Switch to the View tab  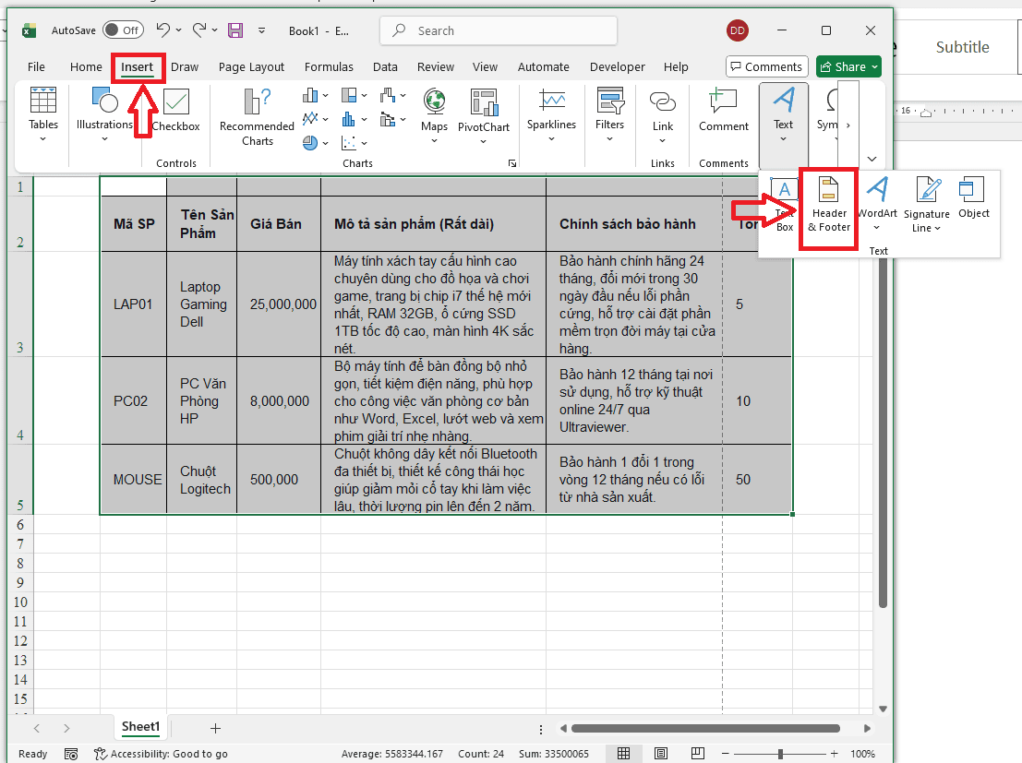pos(485,66)
